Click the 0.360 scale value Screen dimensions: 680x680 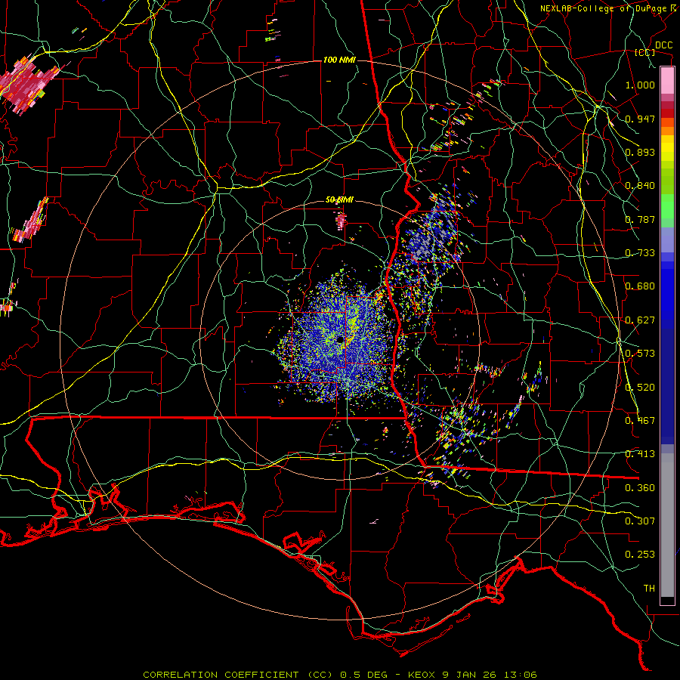pyautogui.click(x=640, y=488)
